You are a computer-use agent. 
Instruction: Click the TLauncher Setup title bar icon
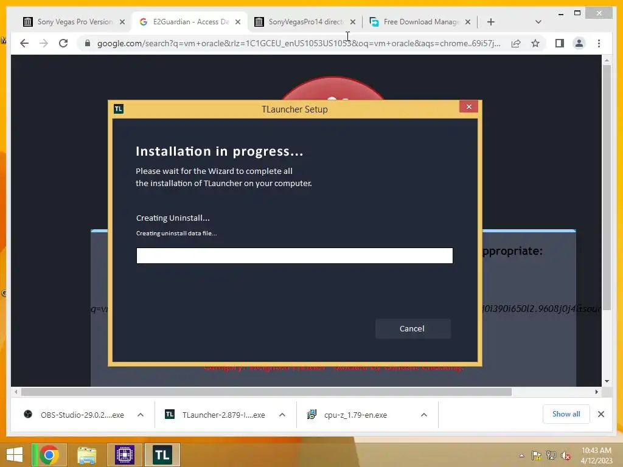[119, 109]
